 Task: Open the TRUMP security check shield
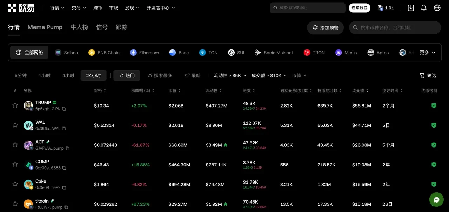(x=434, y=105)
